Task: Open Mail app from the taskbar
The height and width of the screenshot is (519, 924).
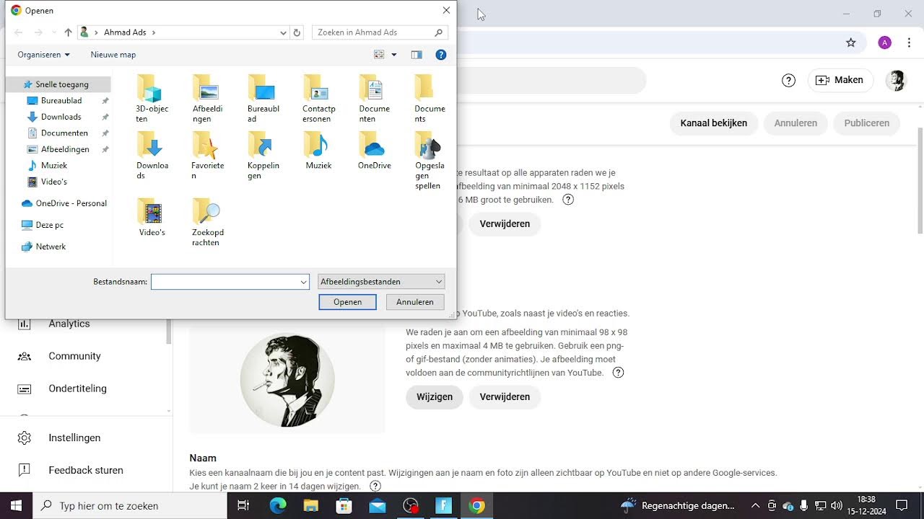Action: pyautogui.click(x=378, y=505)
